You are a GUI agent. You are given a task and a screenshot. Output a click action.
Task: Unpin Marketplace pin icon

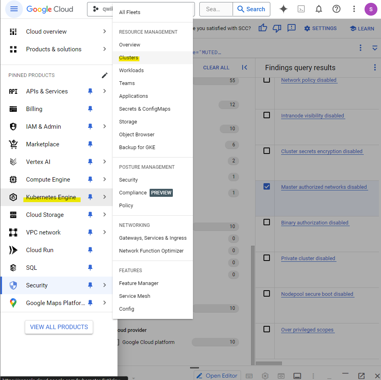click(x=90, y=144)
